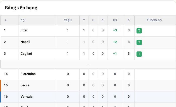Open the Lecce team link
Image resolution: width=176 pixels, height=107 pixels.
tap(25, 85)
